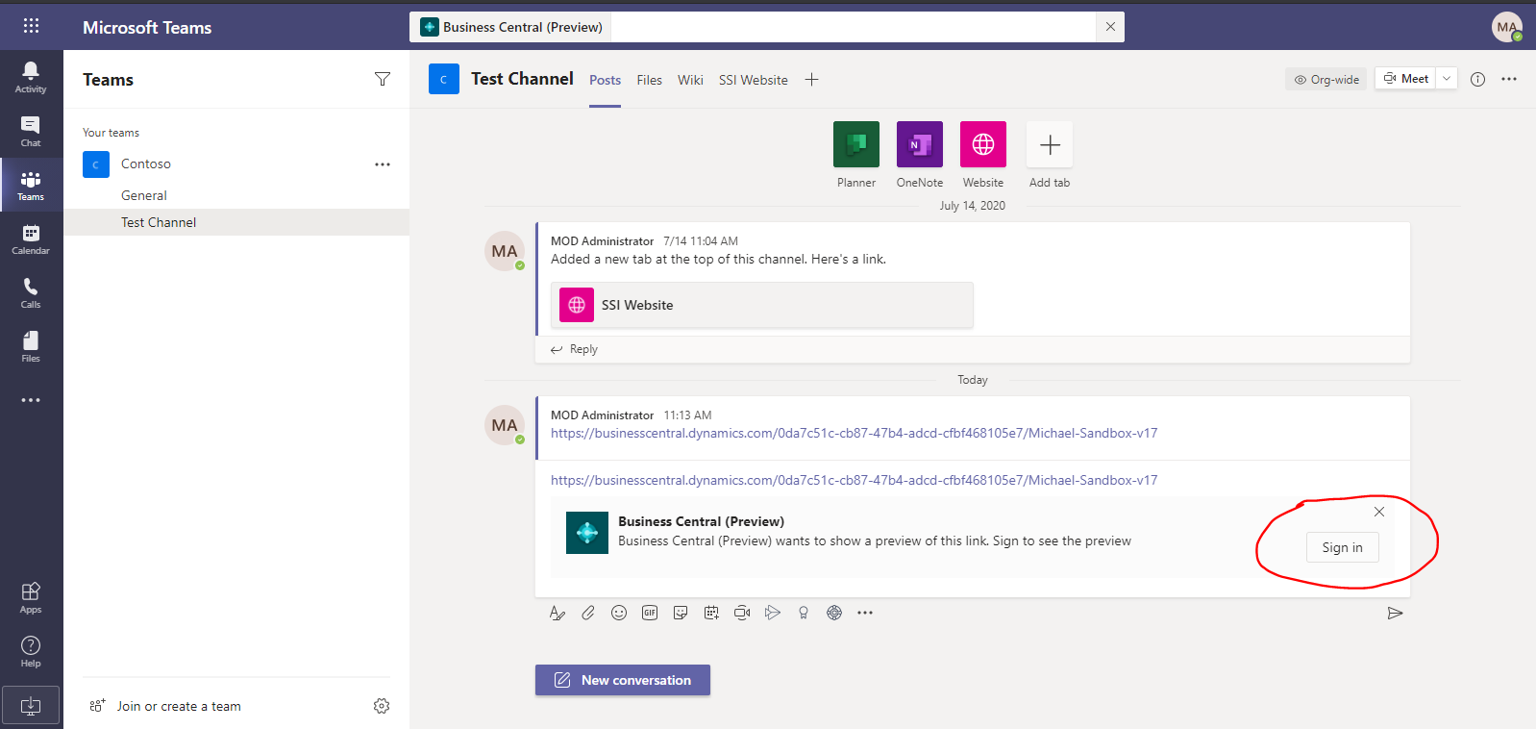Screen dimensions: 1536x729
Task: Open manage teams gear icon
Action: (382, 706)
